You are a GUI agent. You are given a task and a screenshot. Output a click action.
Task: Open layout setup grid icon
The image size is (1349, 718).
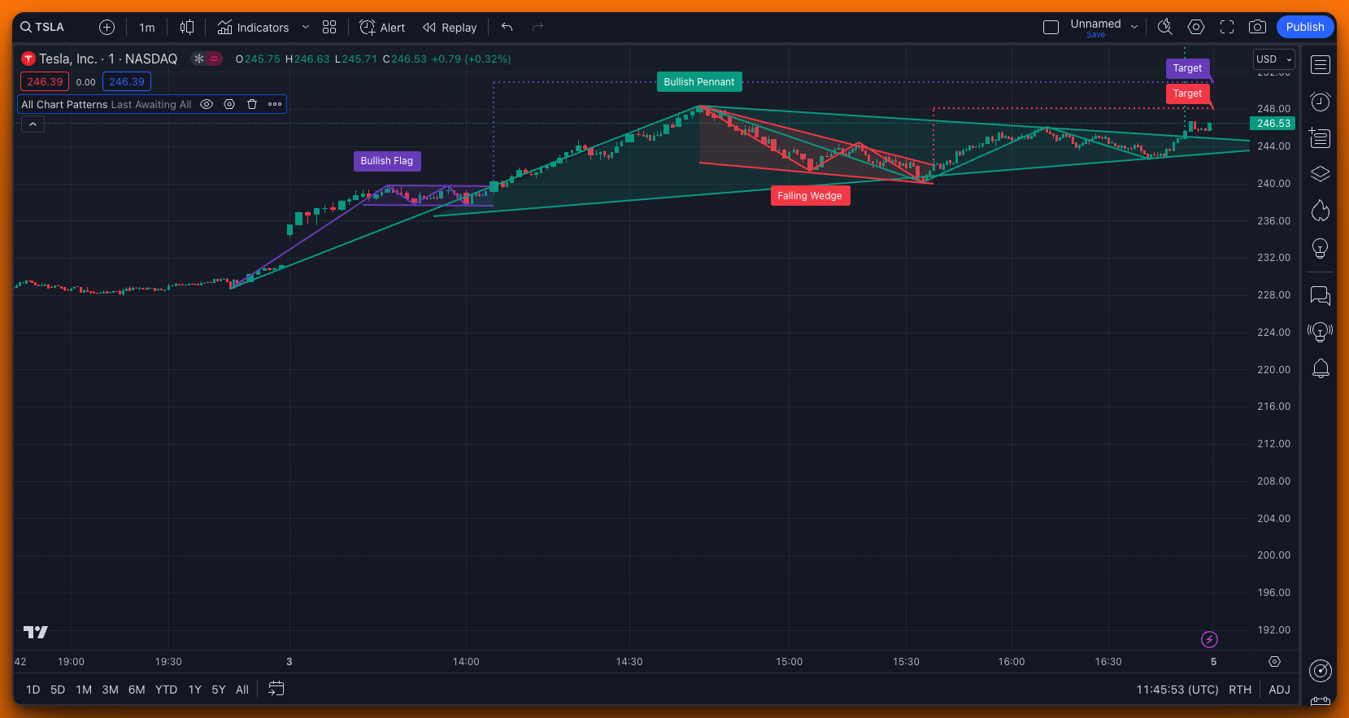pyautogui.click(x=329, y=27)
